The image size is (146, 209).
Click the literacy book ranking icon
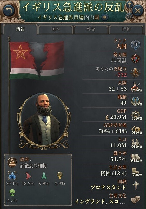point(136,158)
